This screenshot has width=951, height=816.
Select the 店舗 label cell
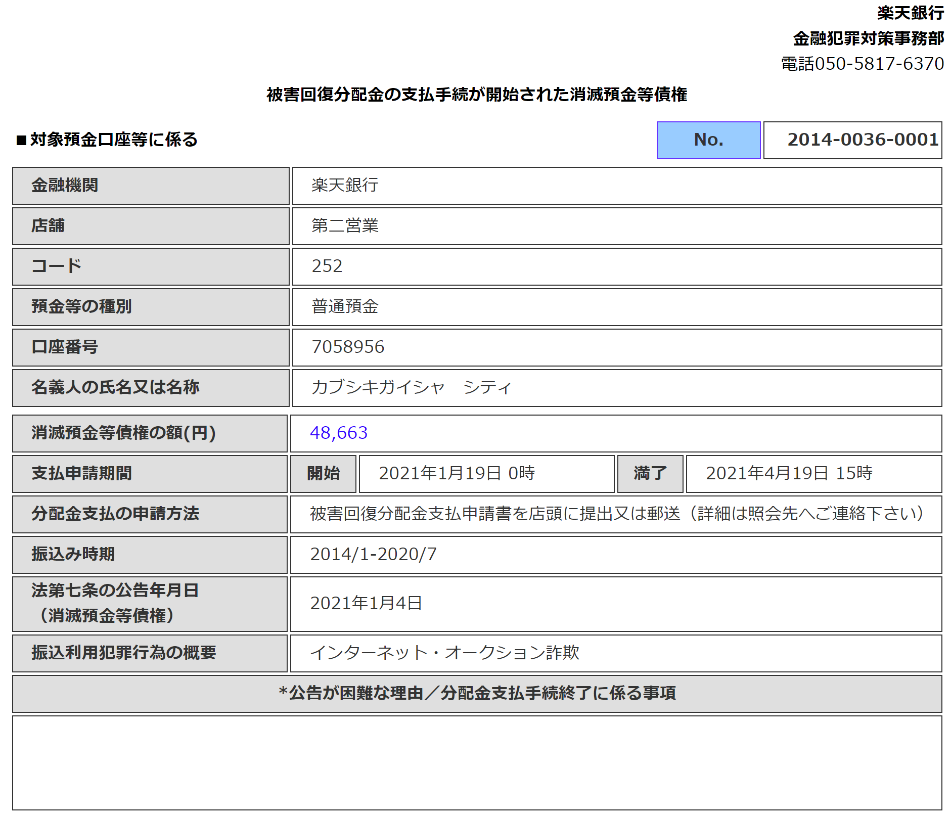click(x=151, y=226)
